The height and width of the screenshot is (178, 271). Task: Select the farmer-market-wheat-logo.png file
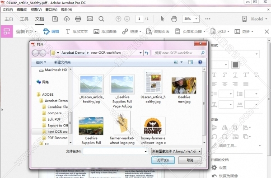point(122,128)
